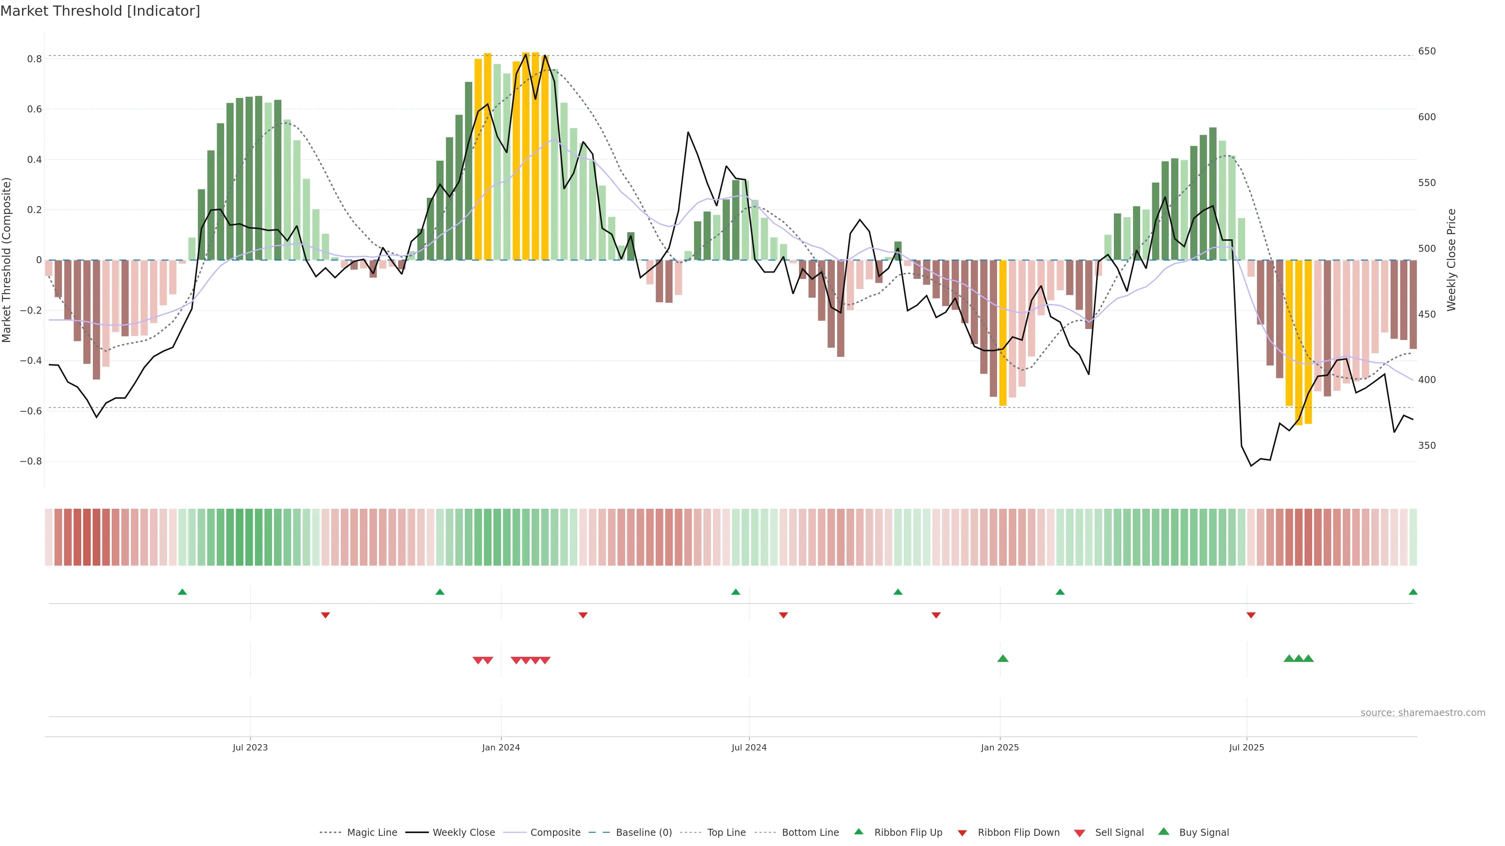Click the Sell Signal legend icon

(1080, 833)
